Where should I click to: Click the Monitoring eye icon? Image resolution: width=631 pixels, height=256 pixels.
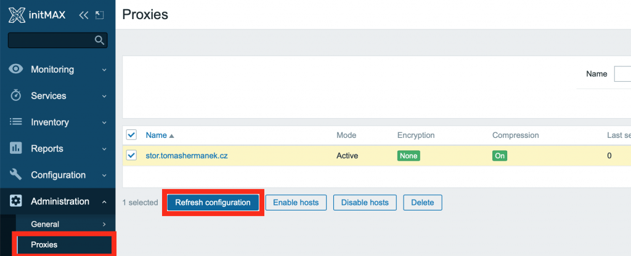point(16,70)
